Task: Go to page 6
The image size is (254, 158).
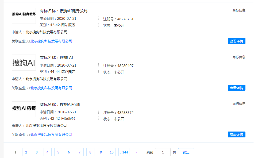Action: tap(69, 152)
